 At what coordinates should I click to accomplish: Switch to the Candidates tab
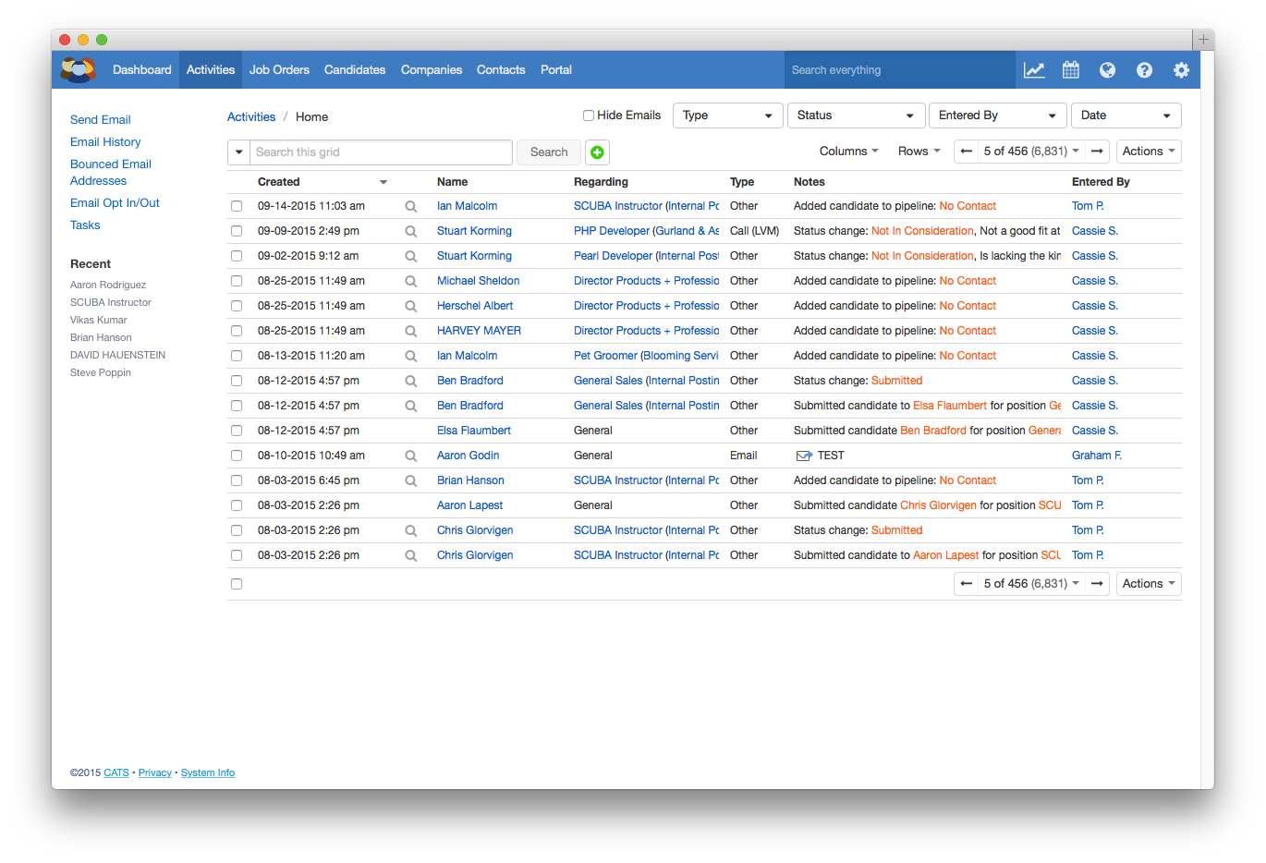click(355, 69)
